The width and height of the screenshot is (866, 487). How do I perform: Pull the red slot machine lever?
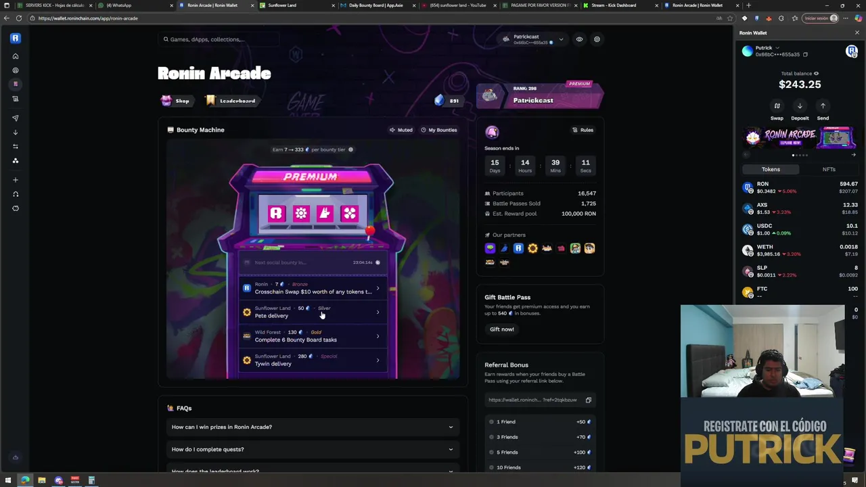tap(369, 232)
